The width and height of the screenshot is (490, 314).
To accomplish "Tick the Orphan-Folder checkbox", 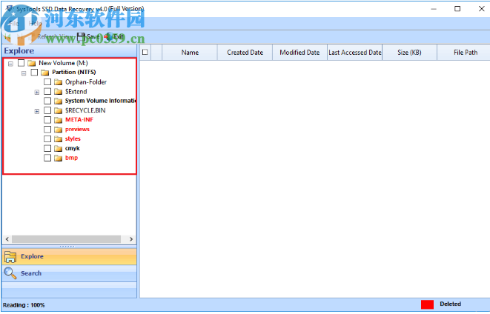I will coord(47,81).
